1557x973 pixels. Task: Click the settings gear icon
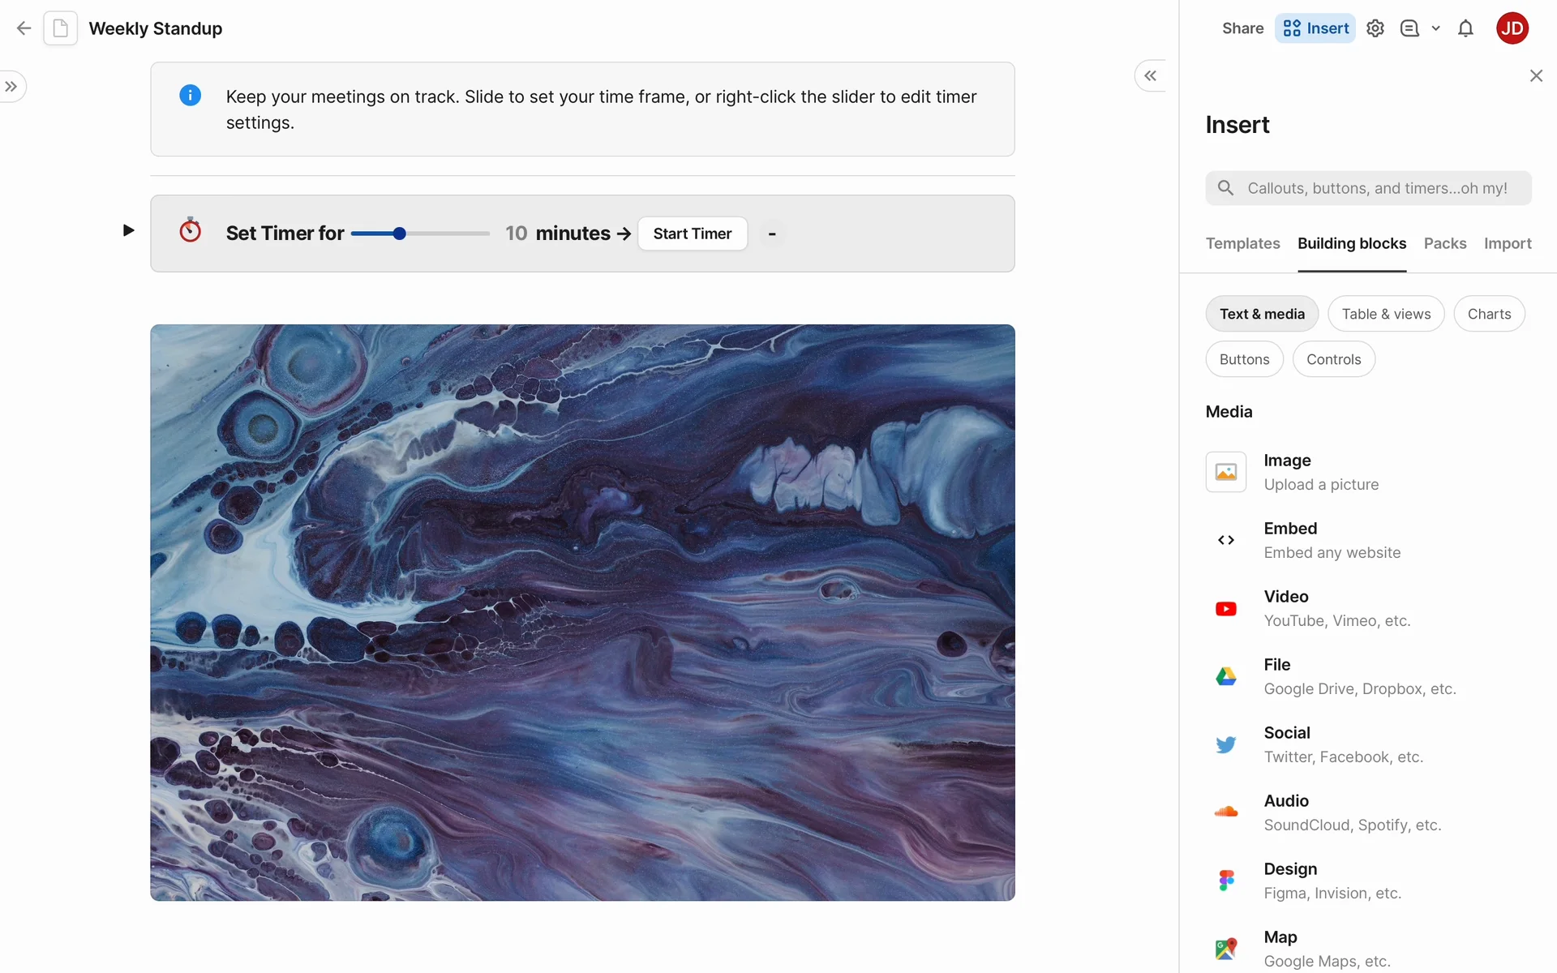pyautogui.click(x=1375, y=28)
